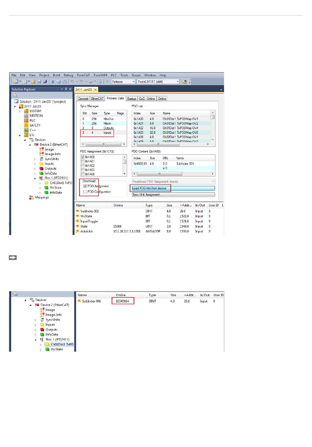Click the New Project toolbar icon
The width and height of the screenshot is (312, 447).
tap(16, 82)
